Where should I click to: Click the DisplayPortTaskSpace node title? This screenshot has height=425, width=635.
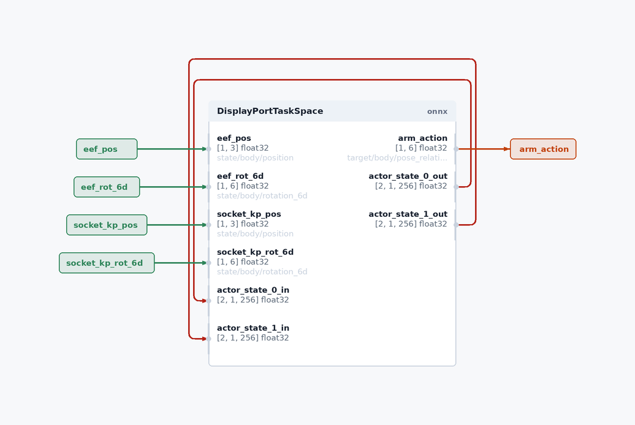[x=270, y=111]
